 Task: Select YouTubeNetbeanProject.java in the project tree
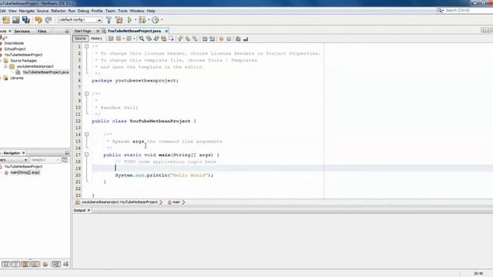click(45, 72)
